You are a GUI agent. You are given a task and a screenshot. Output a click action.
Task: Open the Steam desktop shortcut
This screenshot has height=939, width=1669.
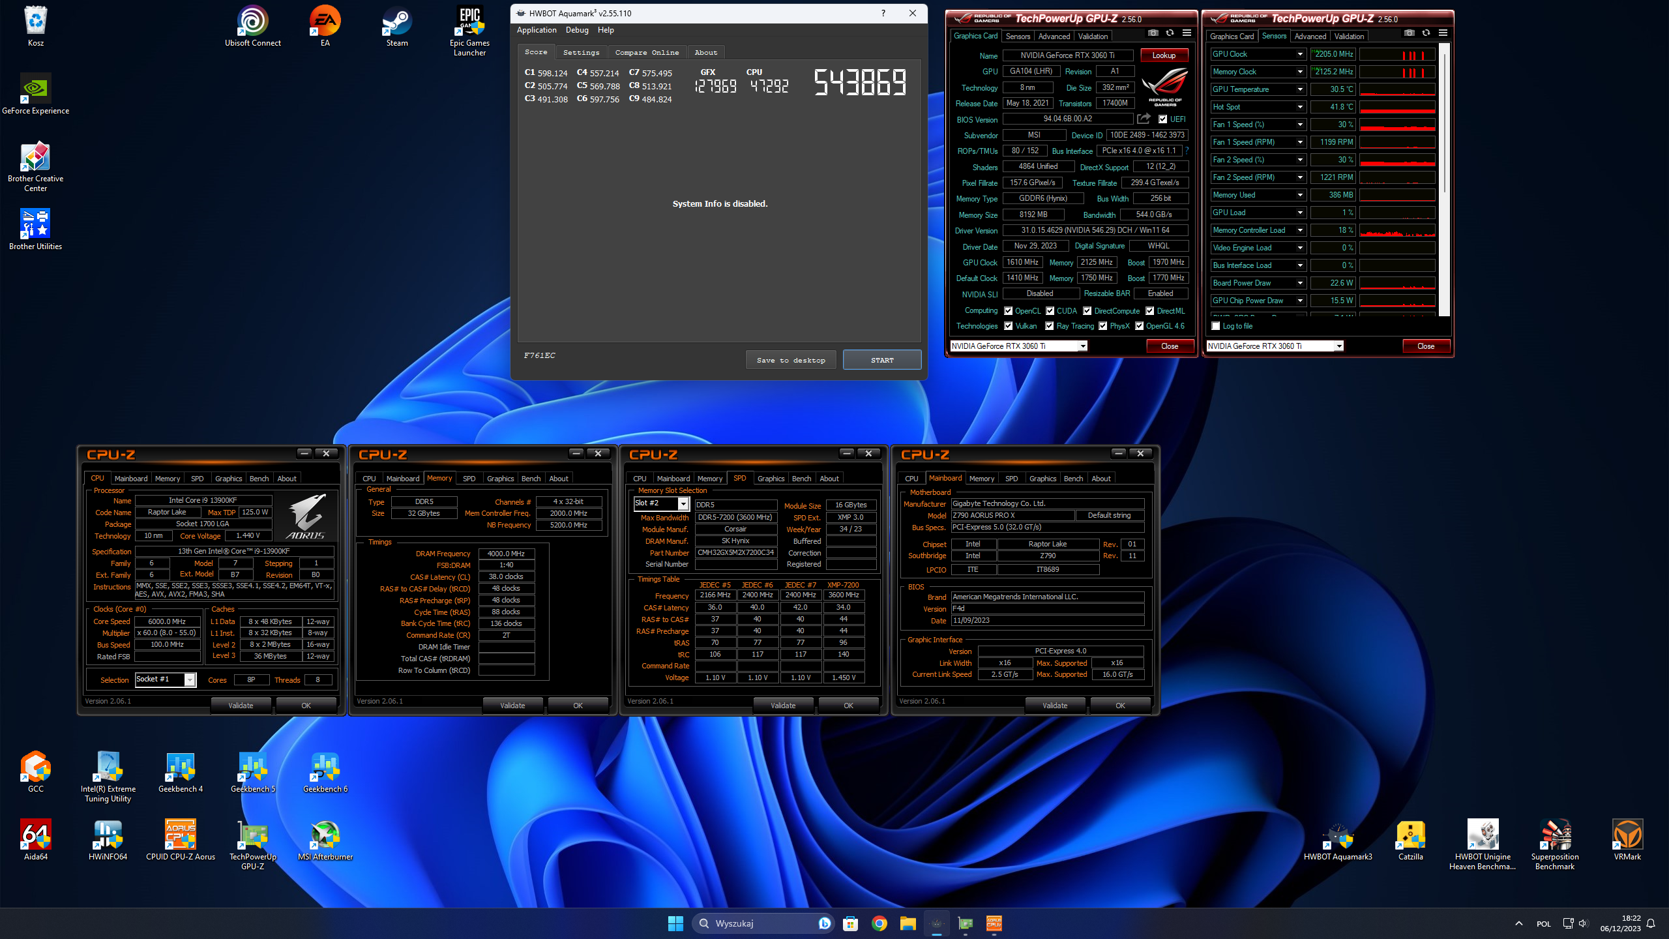click(397, 26)
